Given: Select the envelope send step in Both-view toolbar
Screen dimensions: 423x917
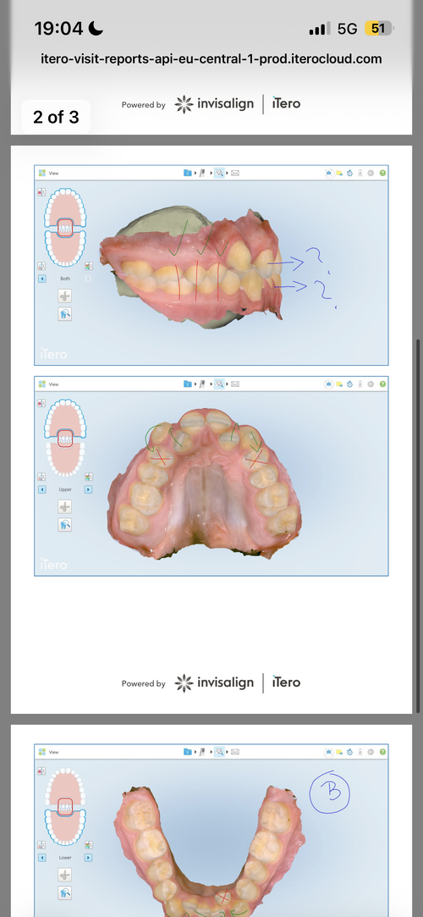Looking at the screenshot, I should coord(235,173).
